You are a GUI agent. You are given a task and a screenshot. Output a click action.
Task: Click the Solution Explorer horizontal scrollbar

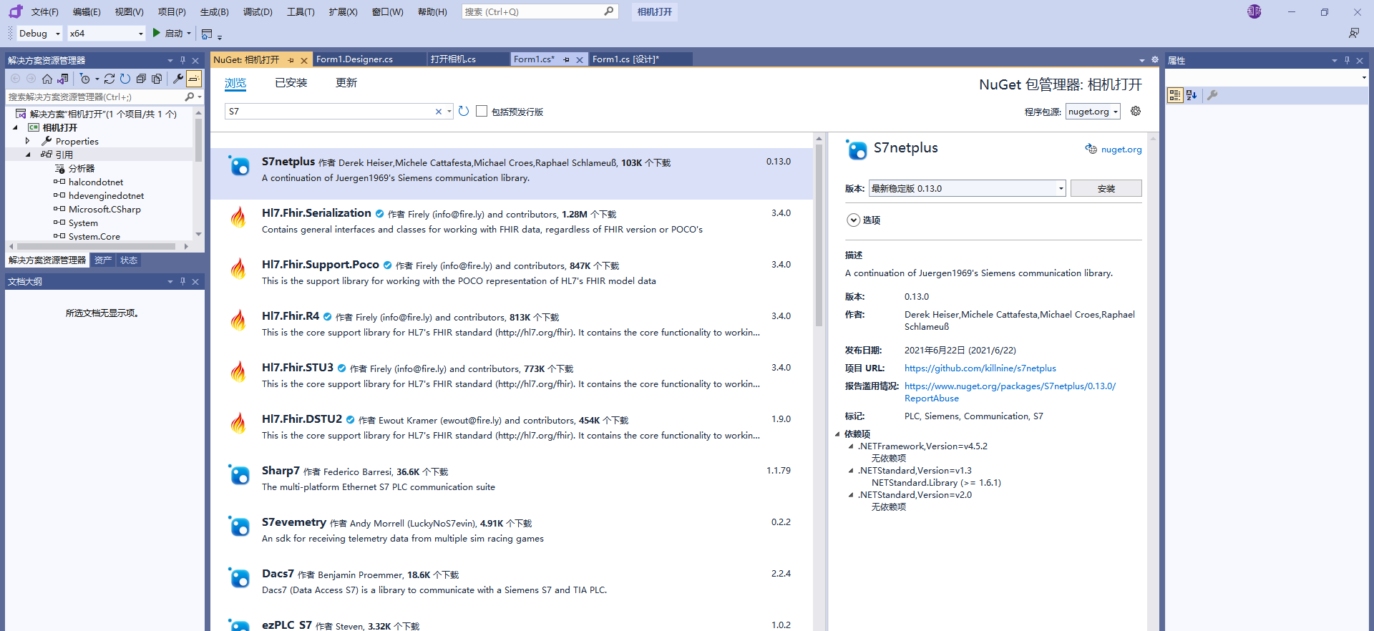(x=97, y=246)
